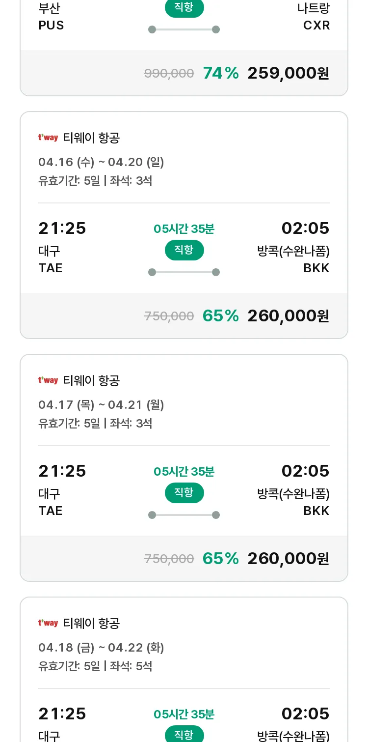Click the route line under the 04.16 직항 badge
This screenshot has height=742, width=368.
[x=184, y=272]
